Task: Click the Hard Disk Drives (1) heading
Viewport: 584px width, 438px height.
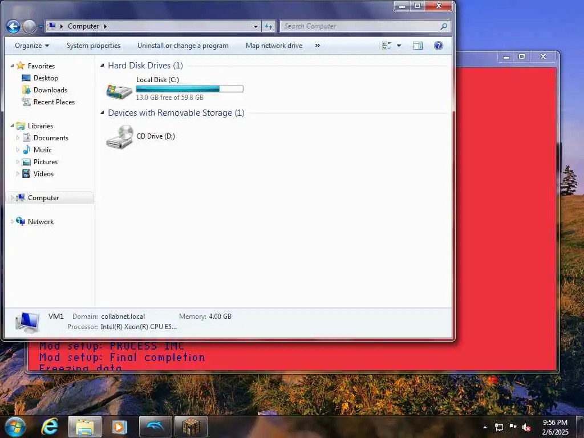Action: (x=145, y=66)
